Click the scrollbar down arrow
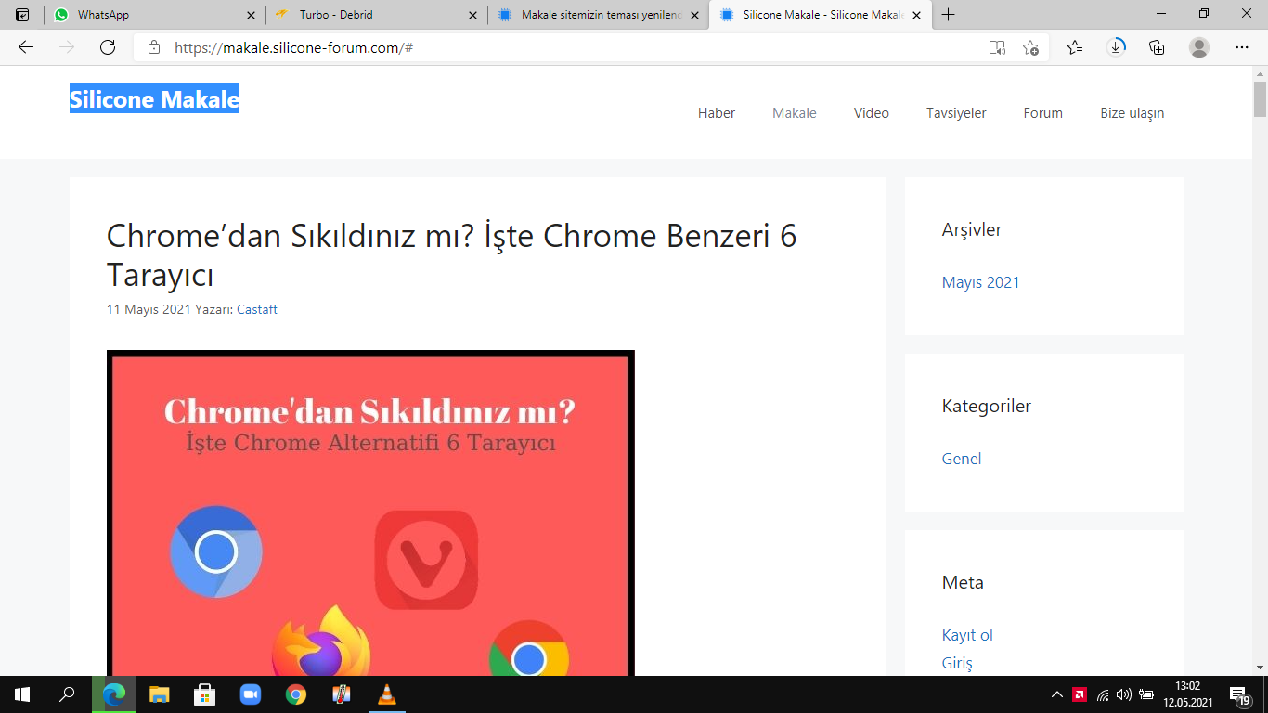Image resolution: width=1268 pixels, height=713 pixels. [x=1260, y=668]
